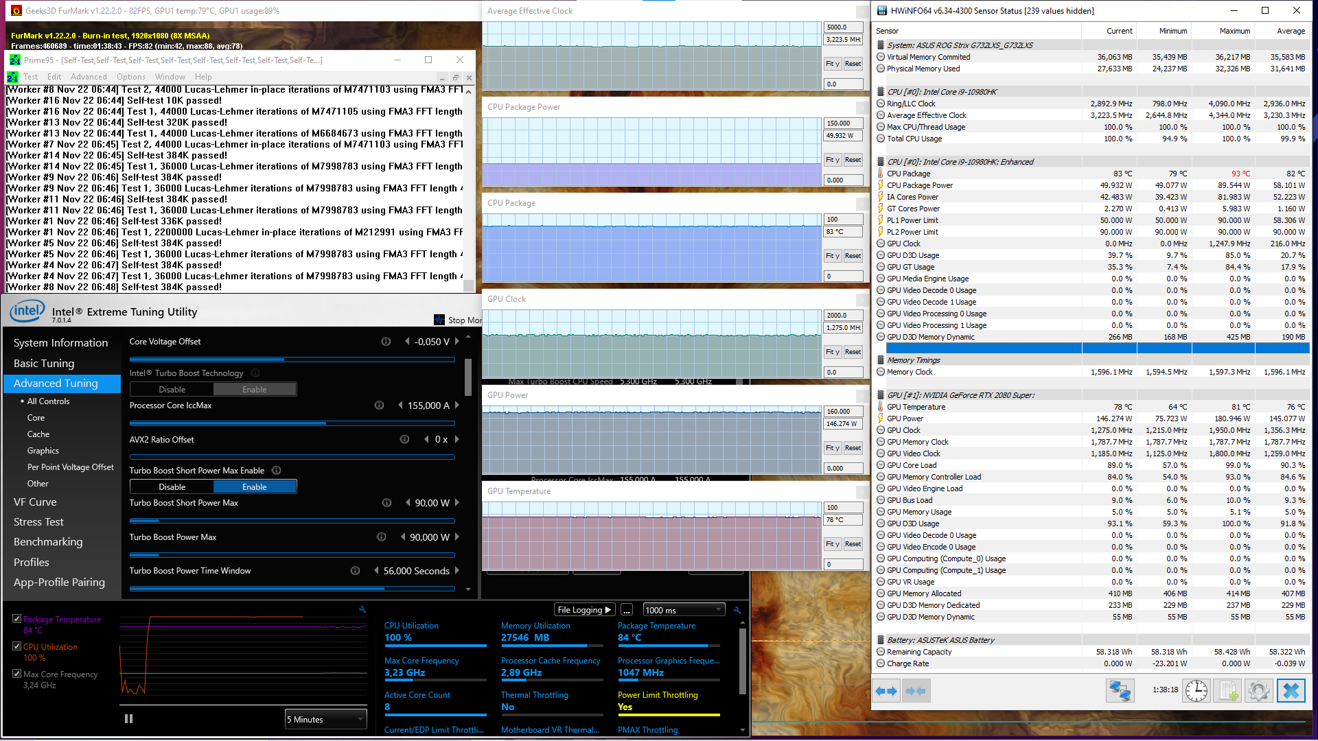This screenshot has height=741, width=1318.
Task: Disable Turbo Boost Short Power Max Enable
Action: (172, 487)
